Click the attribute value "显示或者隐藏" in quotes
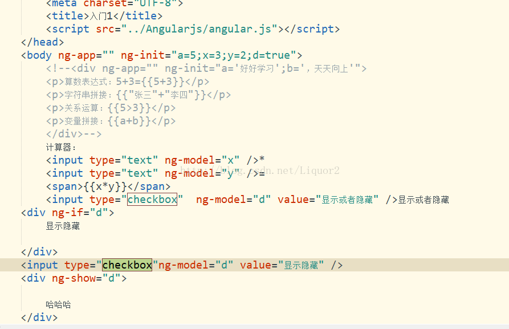 point(347,200)
